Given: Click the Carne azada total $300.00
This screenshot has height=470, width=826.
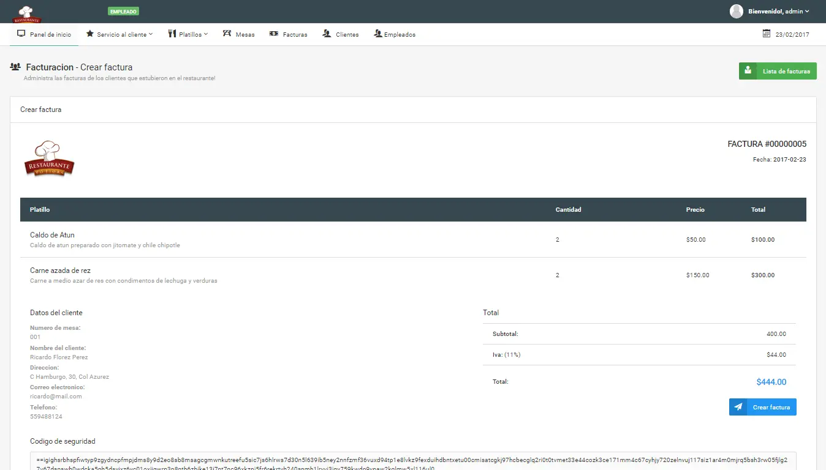Looking at the screenshot, I should (x=763, y=275).
